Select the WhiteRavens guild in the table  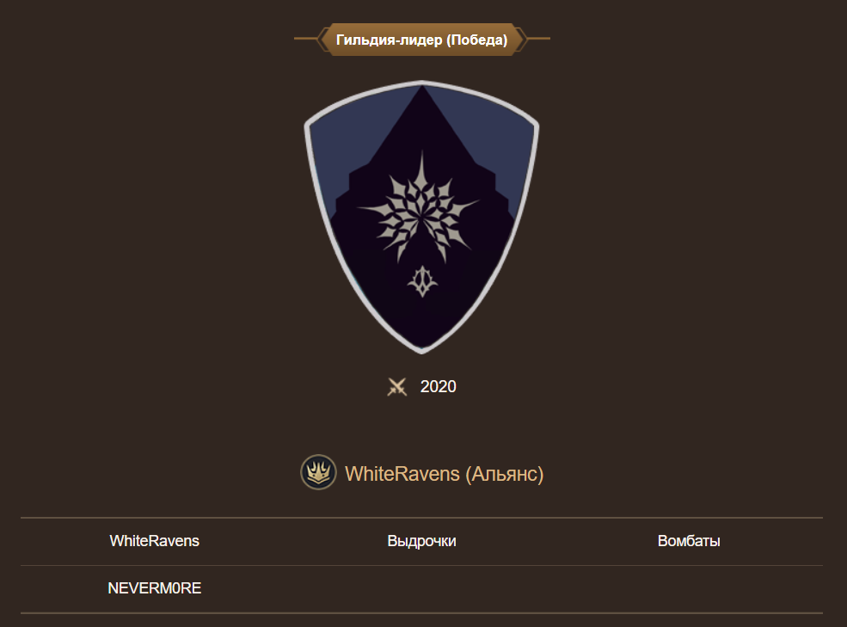[155, 541]
